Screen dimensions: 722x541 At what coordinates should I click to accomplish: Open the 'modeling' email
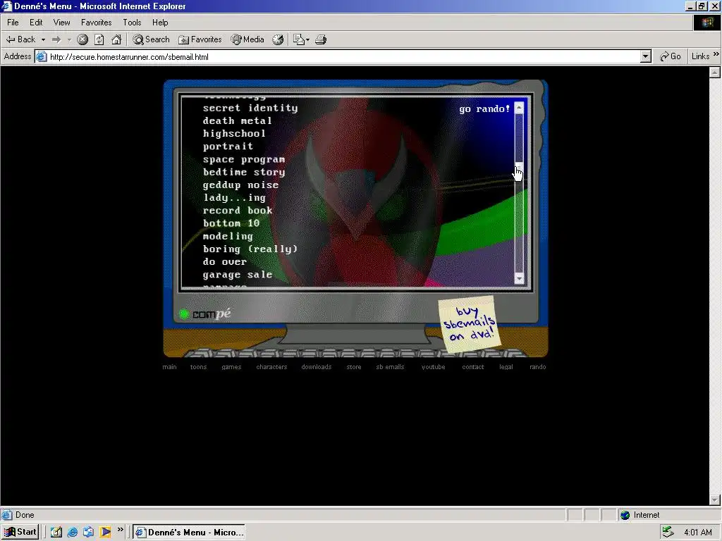click(228, 236)
